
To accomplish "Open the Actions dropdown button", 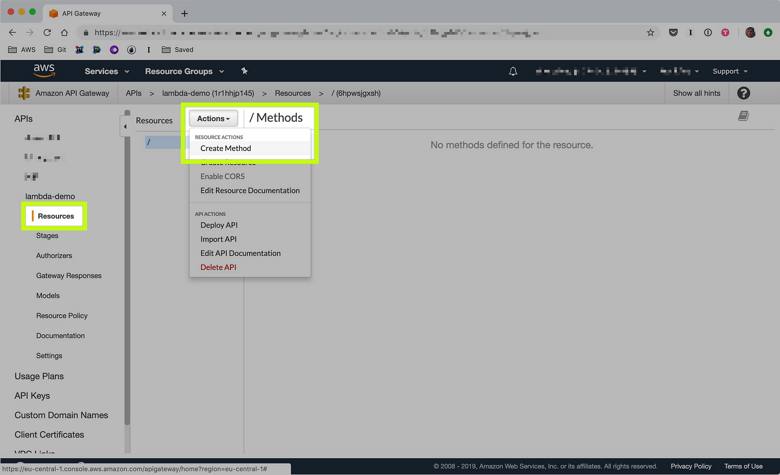I will pyautogui.click(x=214, y=118).
